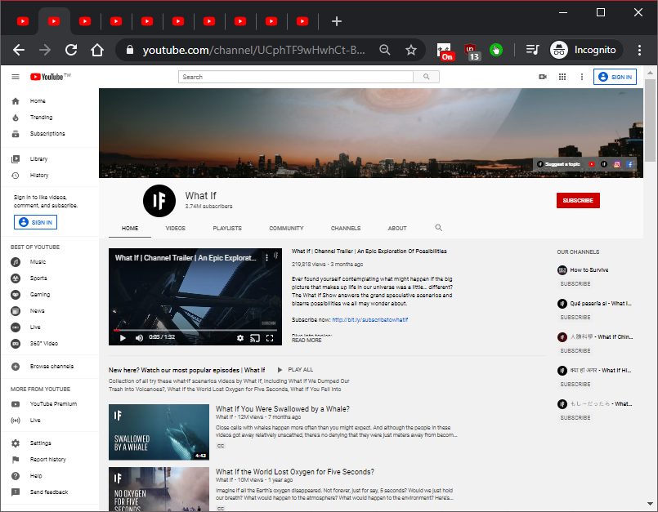
Task: Open Swallowed by a Whale thumbnail
Action: 159,432
